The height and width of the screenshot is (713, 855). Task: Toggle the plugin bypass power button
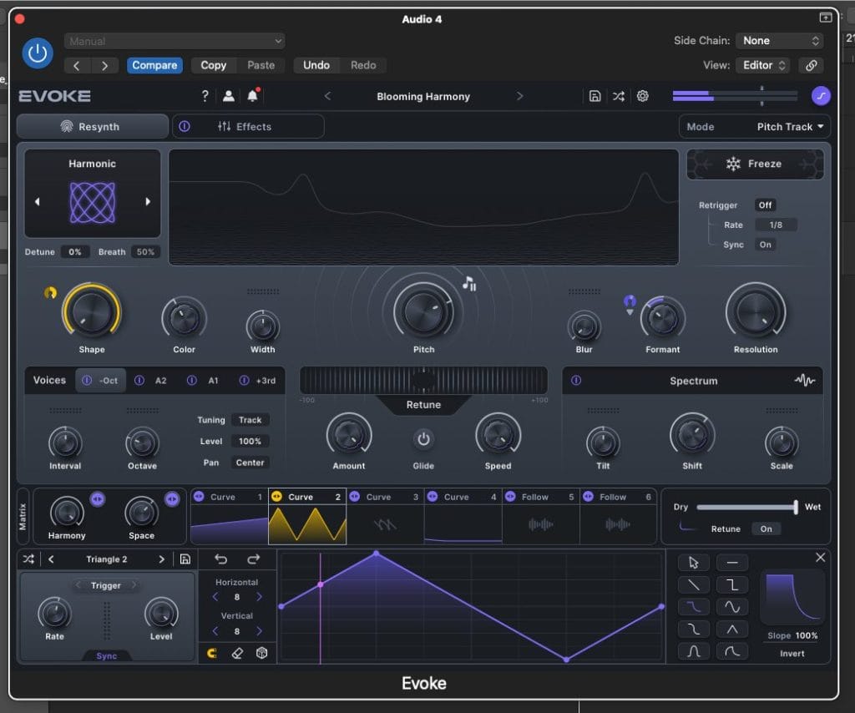37,53
